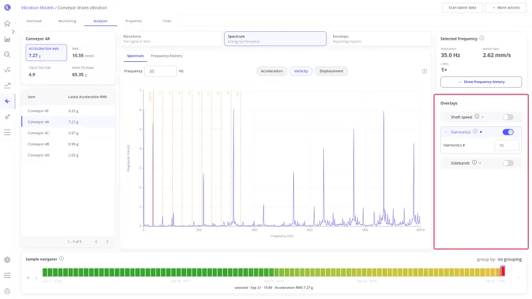Image resolution: width=532 pixels, height=299 pixels.
Task: Switch to the Tasks tab
Action: point(167,21)
